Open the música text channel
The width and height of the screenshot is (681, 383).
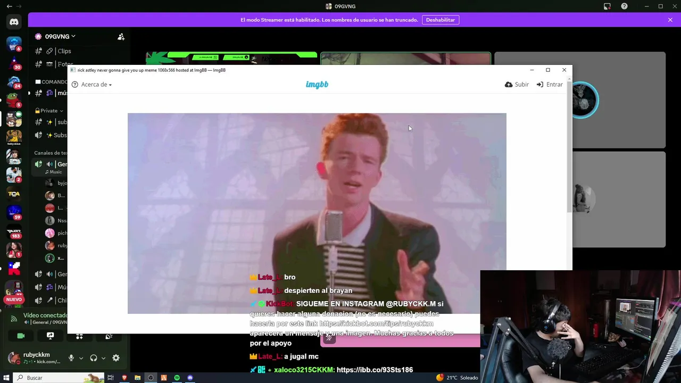[51, 93]
